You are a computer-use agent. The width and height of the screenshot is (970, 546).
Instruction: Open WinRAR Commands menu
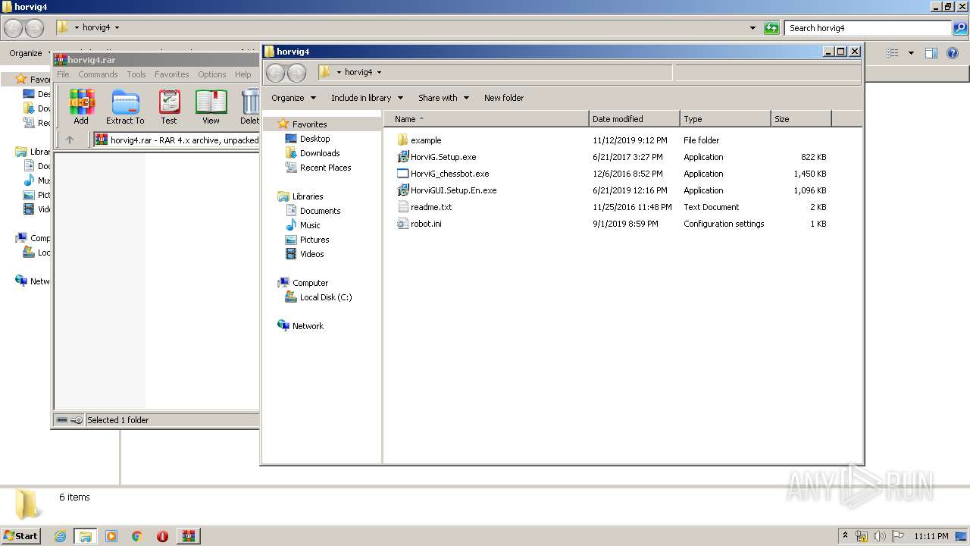pos(98,74)
